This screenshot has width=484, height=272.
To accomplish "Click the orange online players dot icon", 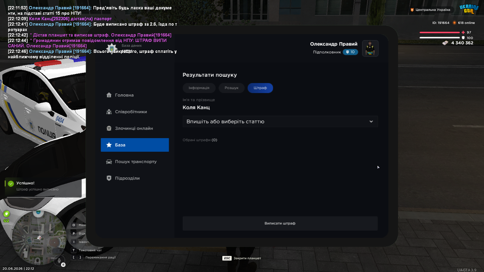I will (455, 23).
